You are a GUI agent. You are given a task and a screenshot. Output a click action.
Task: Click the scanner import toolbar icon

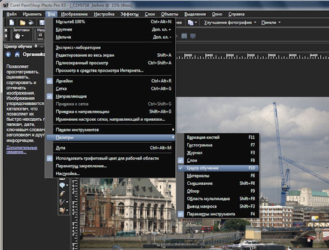point(31,23)
